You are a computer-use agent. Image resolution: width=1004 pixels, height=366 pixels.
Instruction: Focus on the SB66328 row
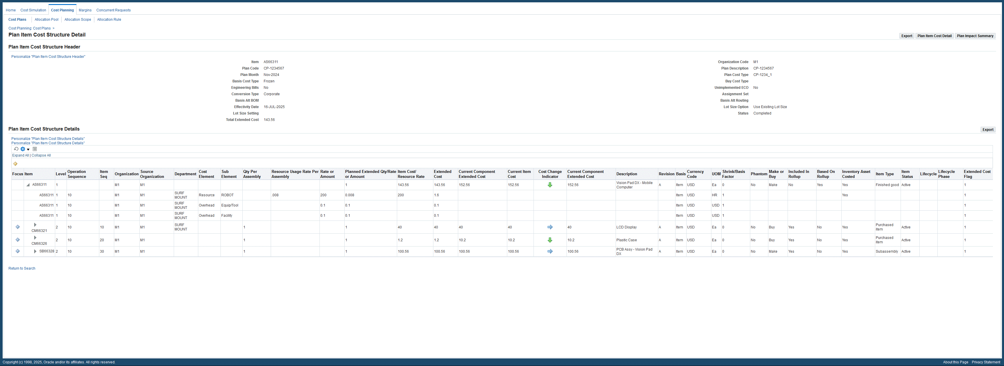[x=18, y=251]
